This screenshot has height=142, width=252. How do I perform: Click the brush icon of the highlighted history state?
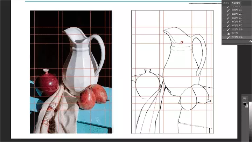point(228,38)
